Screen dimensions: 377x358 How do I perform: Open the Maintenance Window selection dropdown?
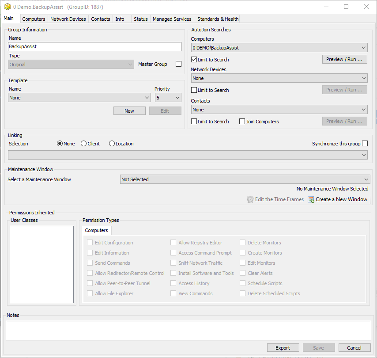245,179
